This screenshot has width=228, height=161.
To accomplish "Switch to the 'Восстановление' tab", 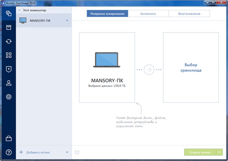I will click(x=189, y=14).
